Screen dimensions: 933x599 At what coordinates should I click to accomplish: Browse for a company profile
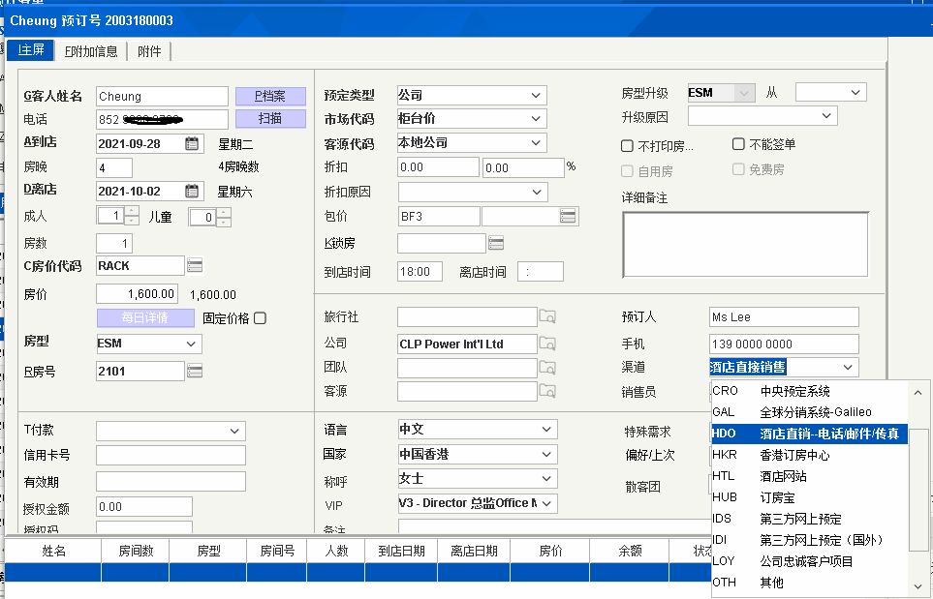[548, 344]
